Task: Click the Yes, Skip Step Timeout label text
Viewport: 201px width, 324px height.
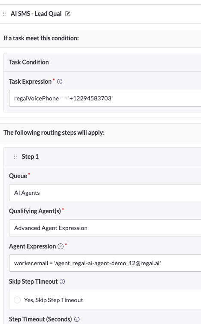Action: coord(53,300)
